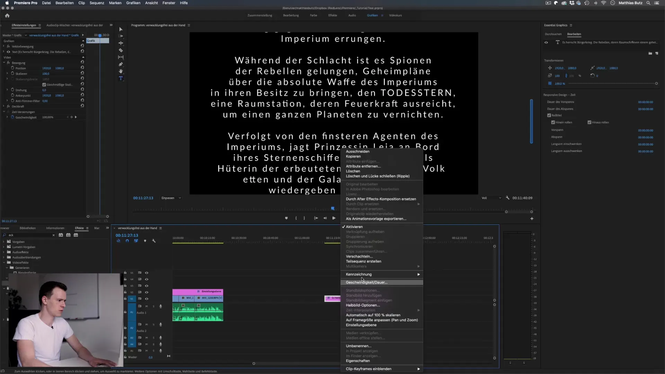
Task: Select the Razor tool
Action: pyautogui.click(x=121, y=50)
